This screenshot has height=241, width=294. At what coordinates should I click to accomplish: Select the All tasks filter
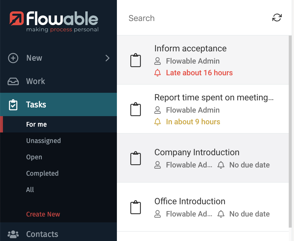coord(30,190)
